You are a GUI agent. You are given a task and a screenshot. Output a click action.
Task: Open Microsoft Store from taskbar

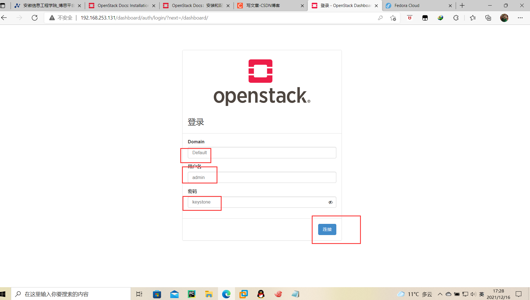[157, 294]
